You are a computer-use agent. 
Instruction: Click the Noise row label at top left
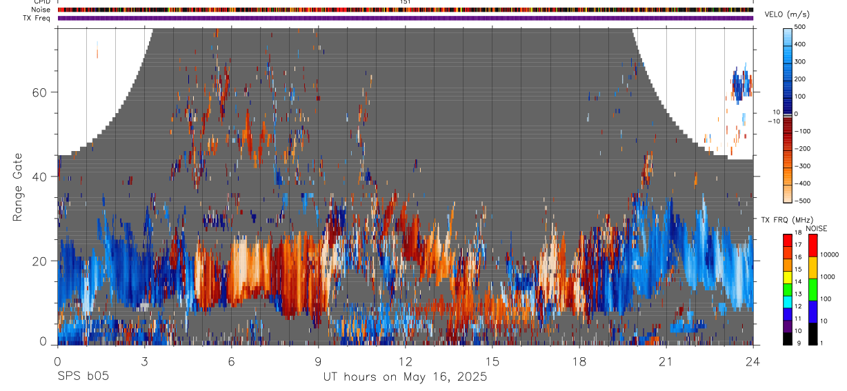point(39,10)
